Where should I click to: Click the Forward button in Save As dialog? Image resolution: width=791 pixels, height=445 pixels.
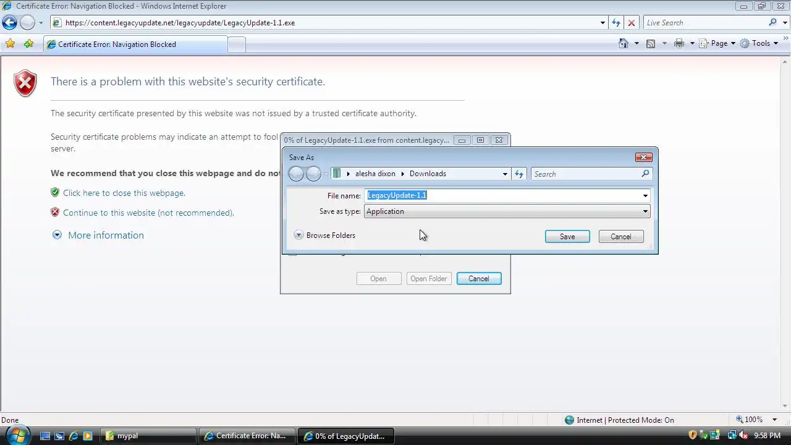pos(314,174)
